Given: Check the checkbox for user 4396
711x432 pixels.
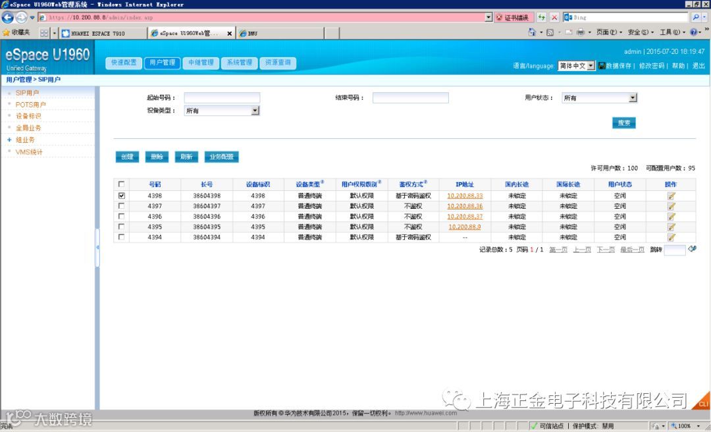Looking at the screenshot, I should pos(121,217).
